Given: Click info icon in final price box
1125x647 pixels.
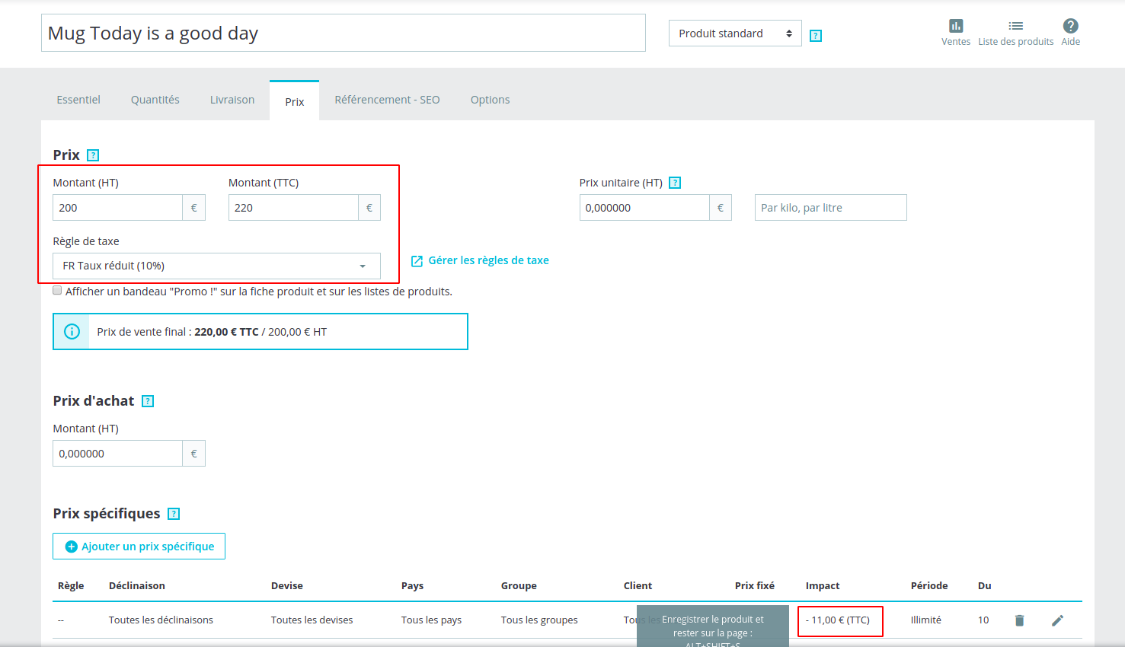Looking at the screenshot, I should (x=72, y=332).
